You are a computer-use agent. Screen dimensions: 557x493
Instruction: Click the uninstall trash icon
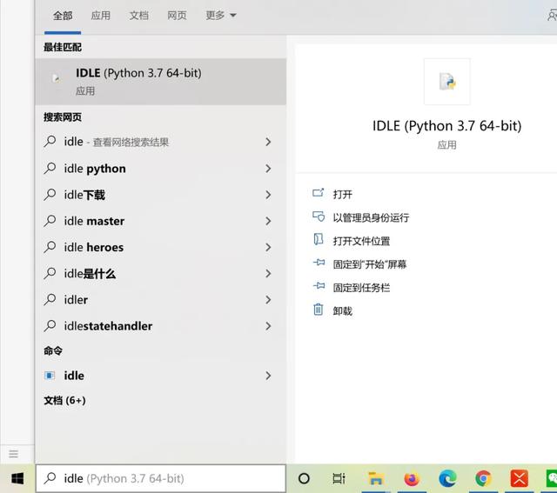tap(319, 310)
